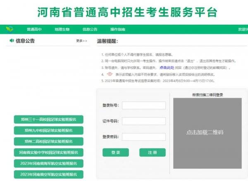Focus the 登录账号 input field

(144, 105)
